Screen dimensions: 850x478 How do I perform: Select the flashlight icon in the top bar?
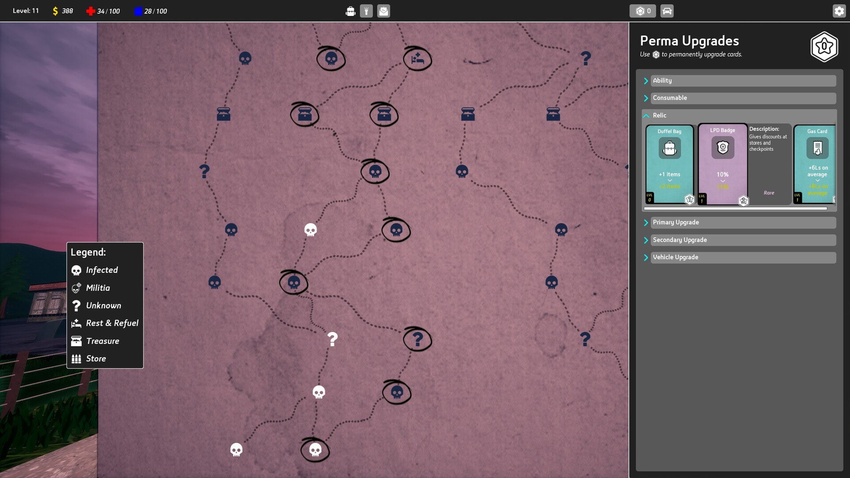(x=367, y=11)
